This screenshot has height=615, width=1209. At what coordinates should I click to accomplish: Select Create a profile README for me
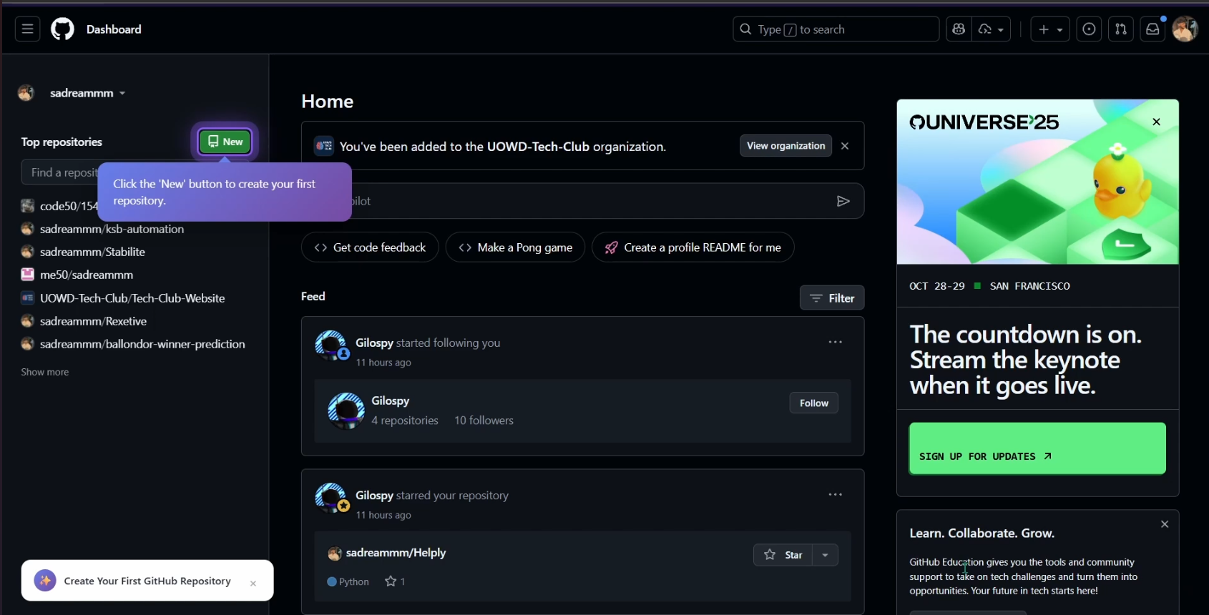[x=692, y=247]
